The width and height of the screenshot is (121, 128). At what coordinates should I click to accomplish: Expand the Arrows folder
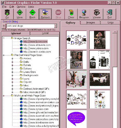(x=12, y=58)
